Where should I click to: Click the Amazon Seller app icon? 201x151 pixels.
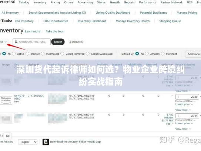46,142
